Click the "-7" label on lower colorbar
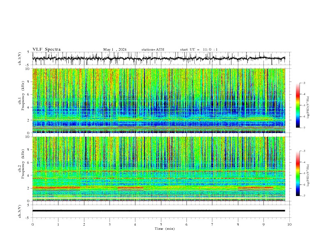The height and width of the screenshot is (252, 326). tap(304, 196)
